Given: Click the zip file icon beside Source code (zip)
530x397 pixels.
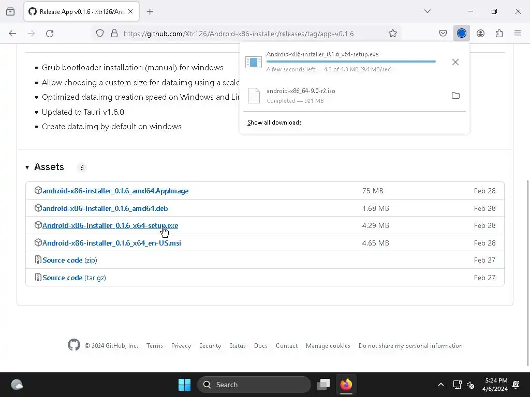Looking at the screenshot, I should click(38, 259).
